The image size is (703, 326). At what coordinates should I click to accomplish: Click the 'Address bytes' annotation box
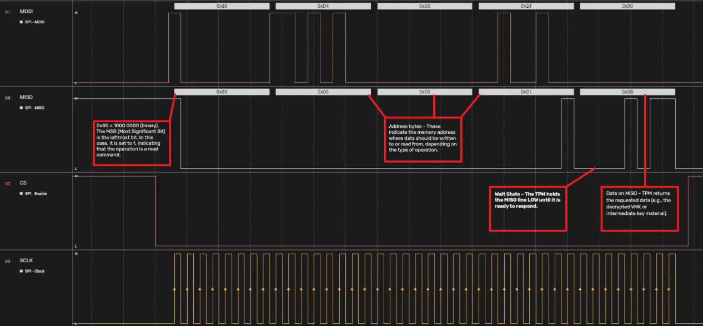coord(423,139)
